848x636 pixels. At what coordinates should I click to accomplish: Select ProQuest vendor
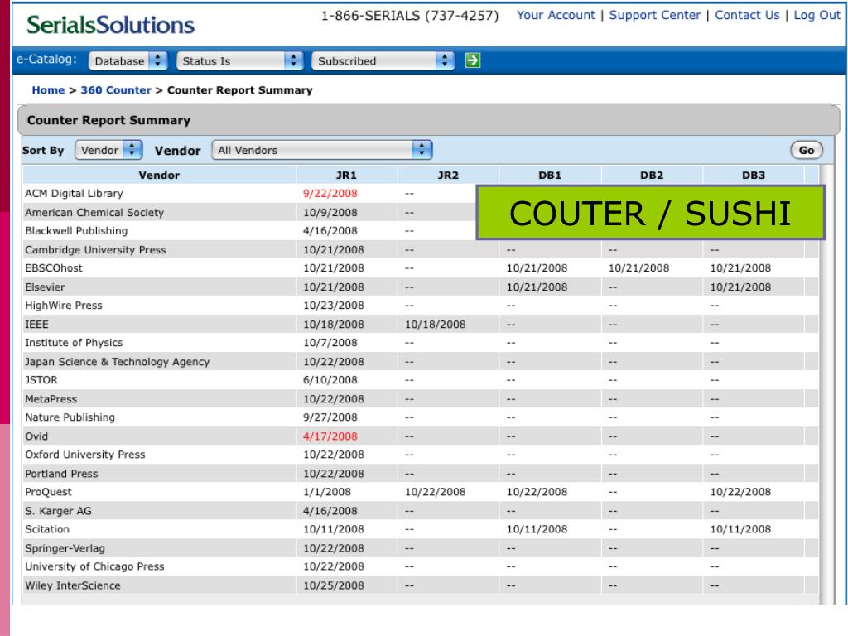48,492
